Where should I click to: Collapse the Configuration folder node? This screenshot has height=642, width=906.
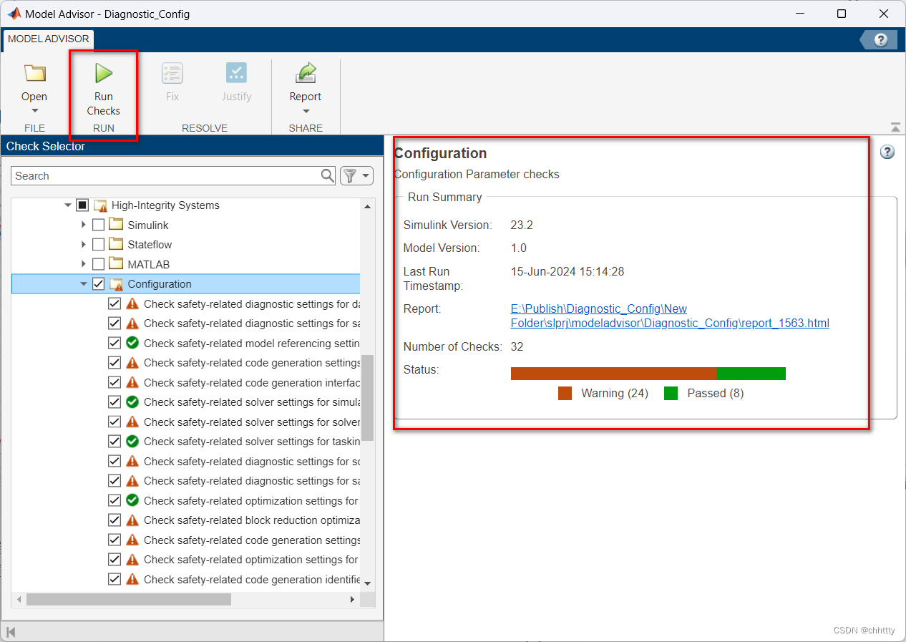(x=84, y=284)
